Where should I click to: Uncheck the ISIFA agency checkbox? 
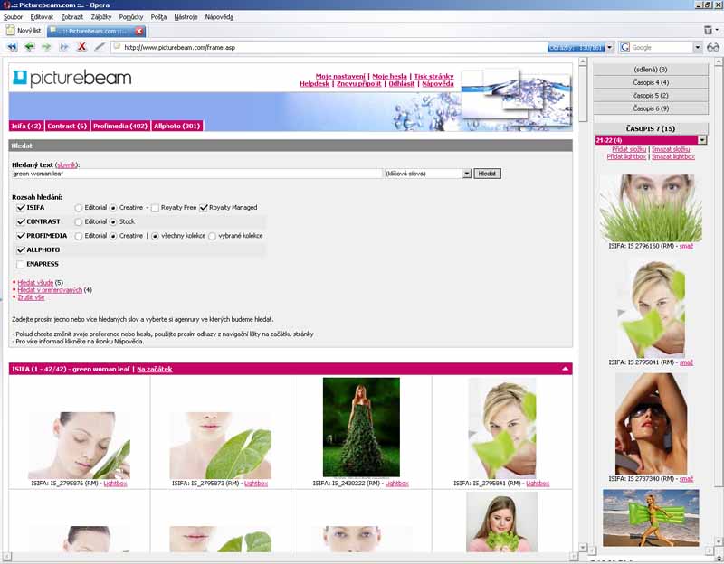pyautogui.click(x=21, y=207)
